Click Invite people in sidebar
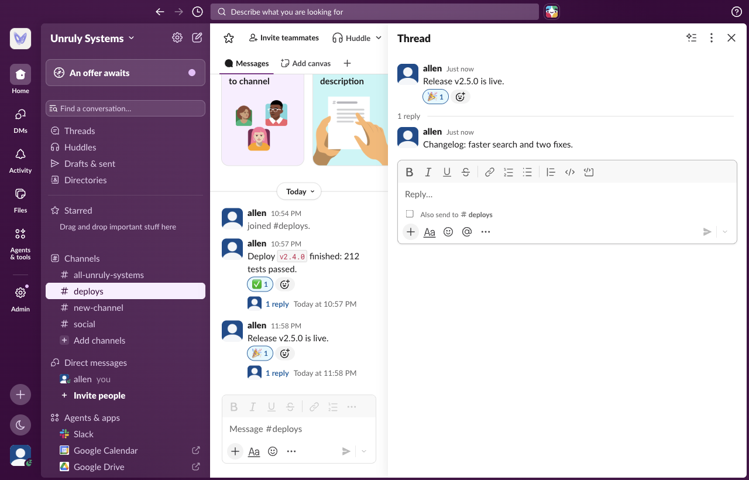 [125, 395]
